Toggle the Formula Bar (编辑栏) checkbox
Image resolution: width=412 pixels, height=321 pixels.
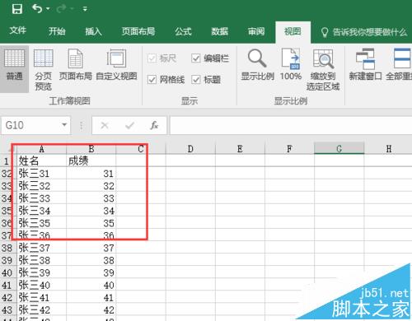pos(195,58)
